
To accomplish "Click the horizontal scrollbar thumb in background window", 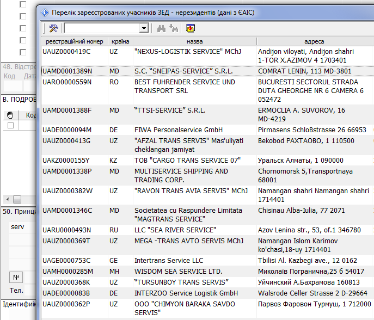I will (17, 199).
